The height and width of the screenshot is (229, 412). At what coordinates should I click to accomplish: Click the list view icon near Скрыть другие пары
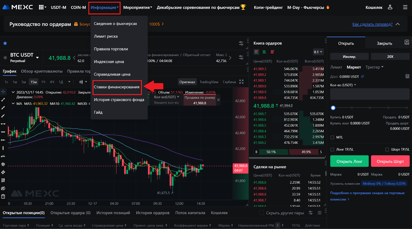point(320,213)
